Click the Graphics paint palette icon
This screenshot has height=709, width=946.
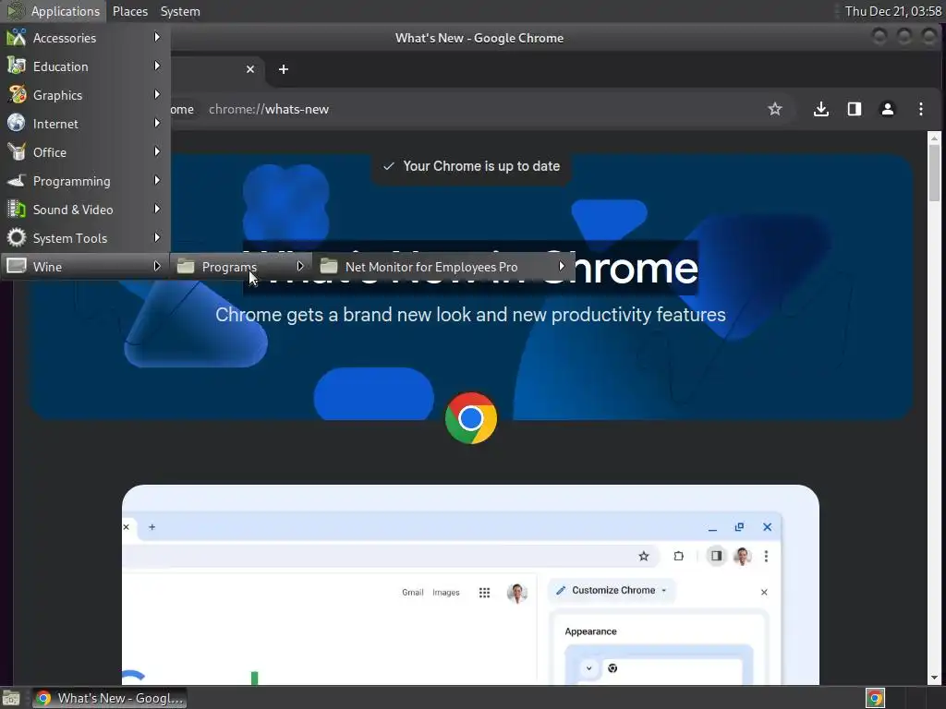(17, 95)
